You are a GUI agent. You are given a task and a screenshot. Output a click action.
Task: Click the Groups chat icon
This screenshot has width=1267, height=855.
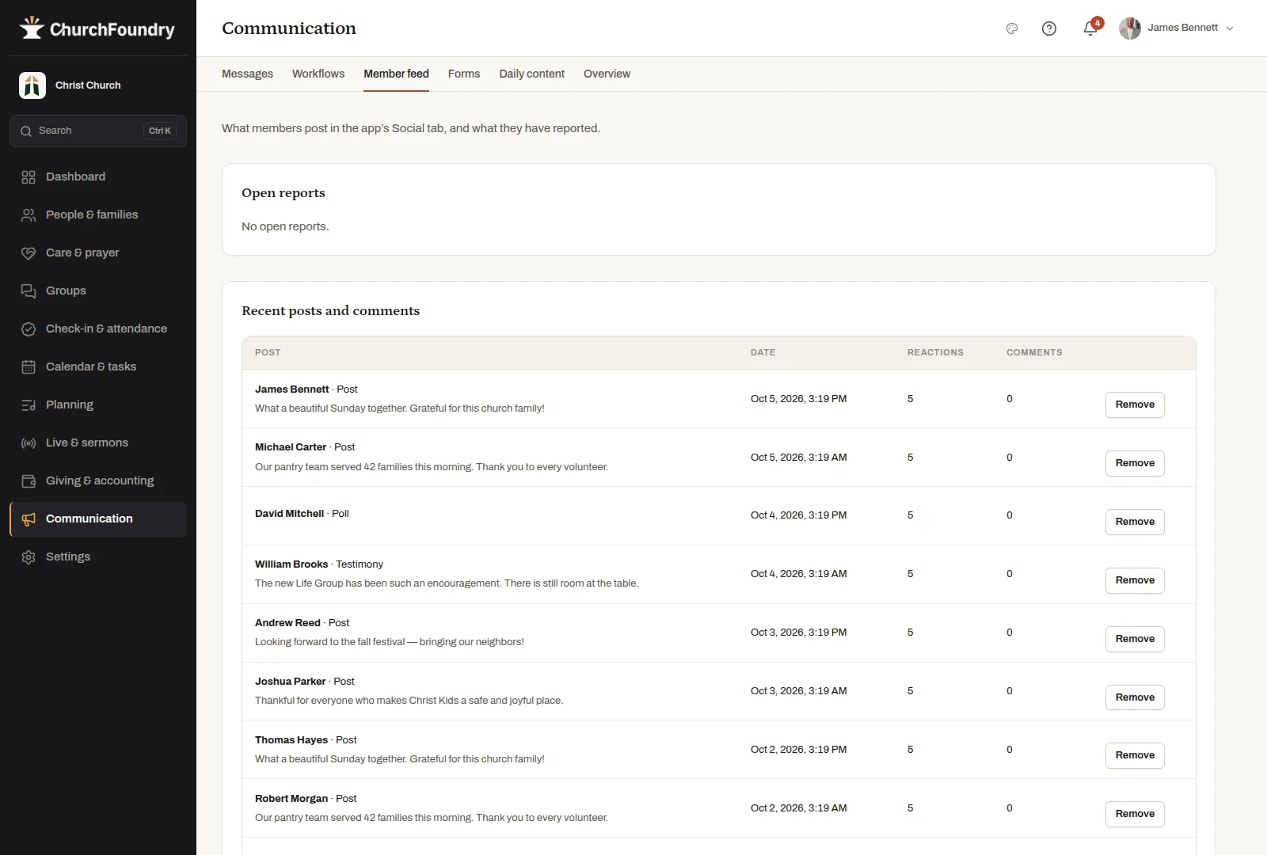coord(29,291)
